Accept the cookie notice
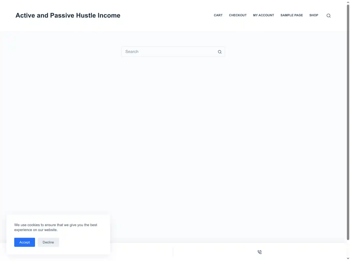Screen dimensions: 350x261 [x=25, y=242]
